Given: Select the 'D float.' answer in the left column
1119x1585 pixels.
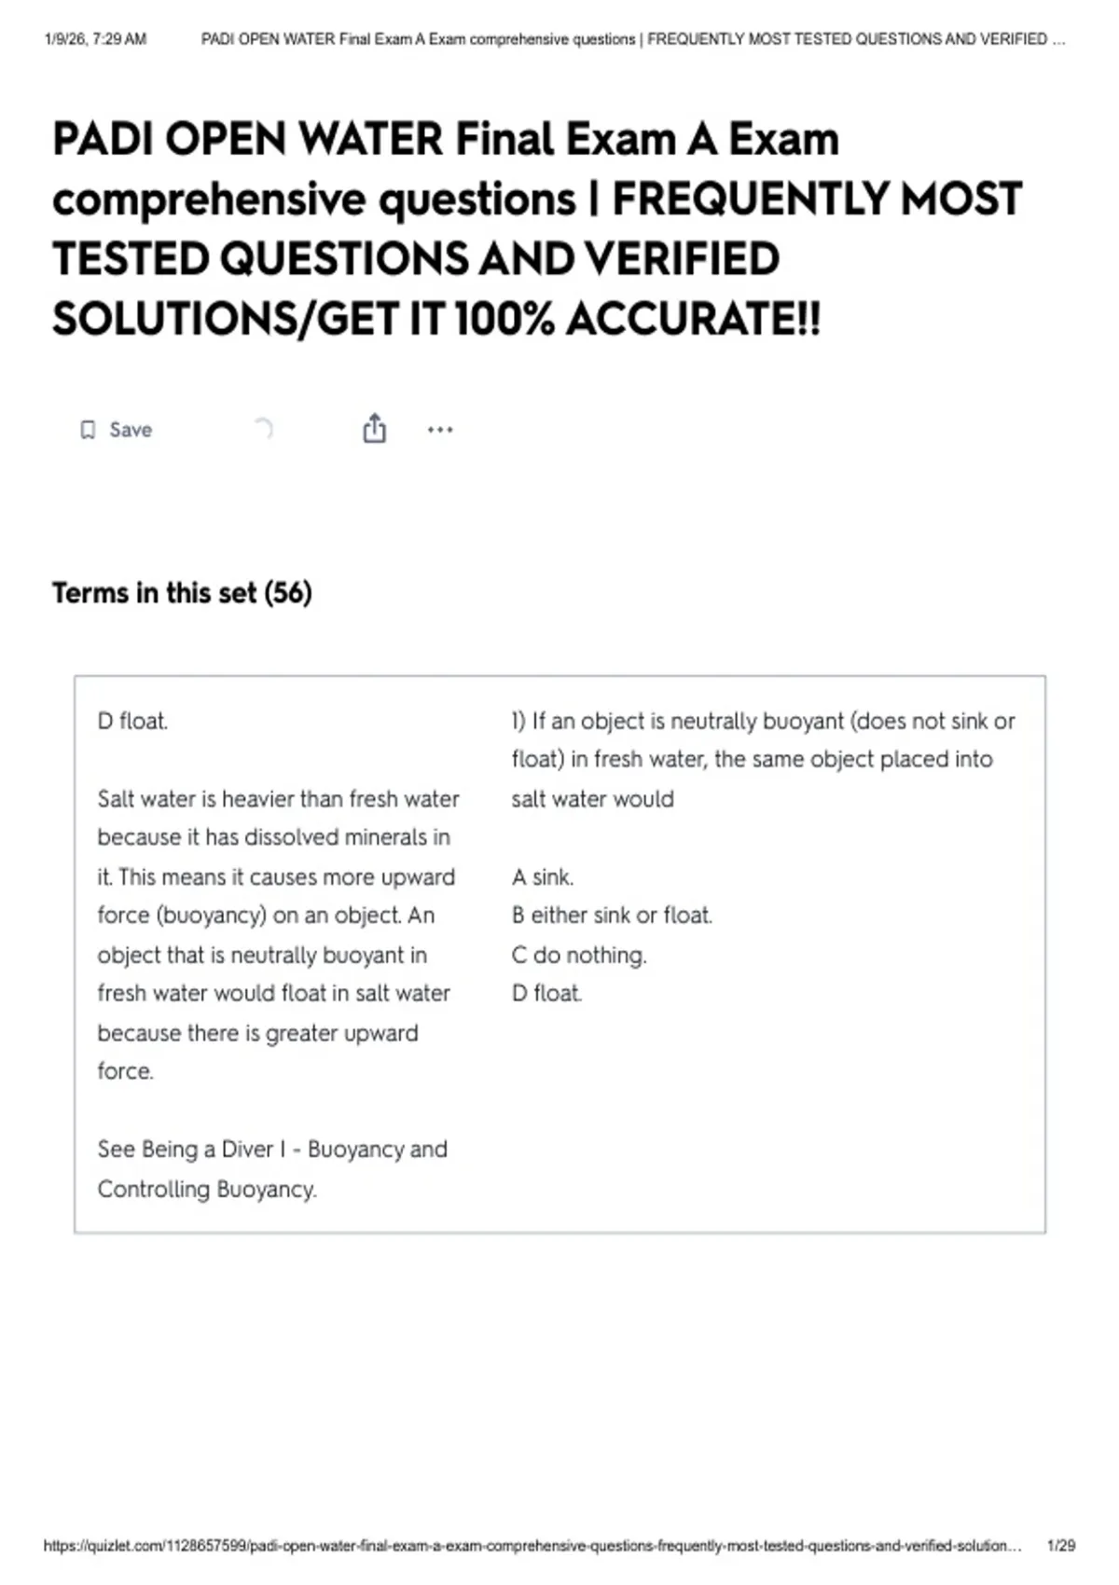Looking at the screenshot, I should [133, 721].
